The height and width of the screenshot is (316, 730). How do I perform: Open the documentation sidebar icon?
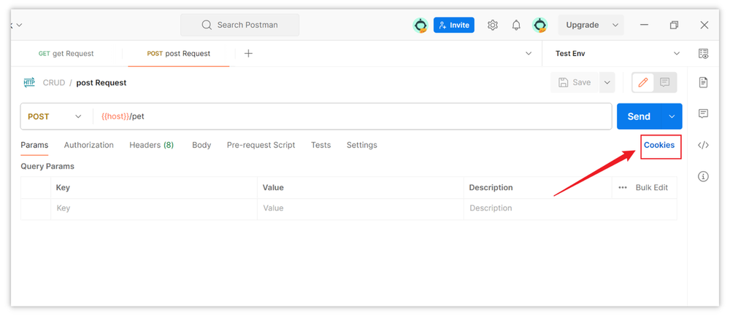[703, 82]
